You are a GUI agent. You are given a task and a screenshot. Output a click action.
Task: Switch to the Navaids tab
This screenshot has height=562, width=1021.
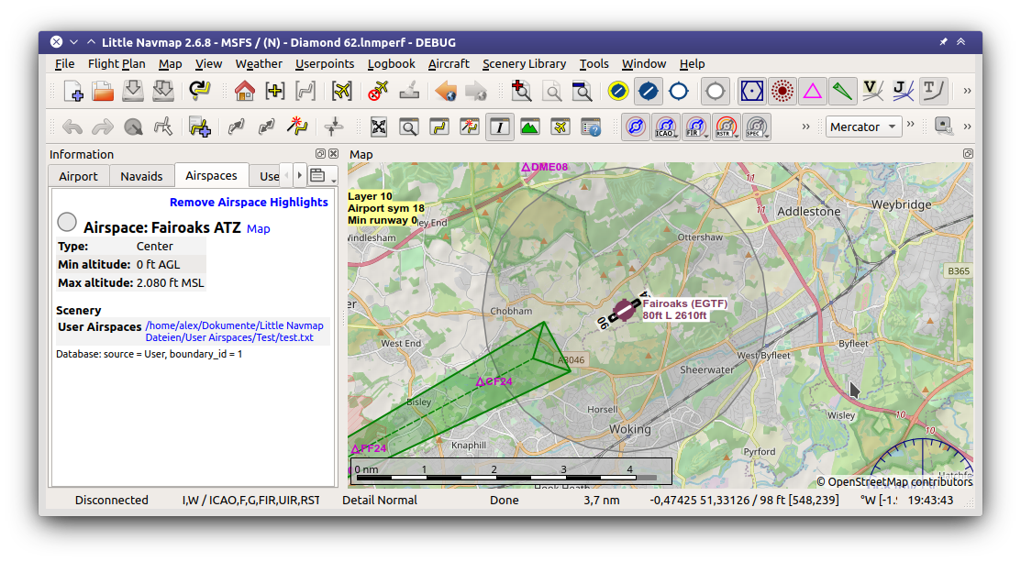(141, 176)
